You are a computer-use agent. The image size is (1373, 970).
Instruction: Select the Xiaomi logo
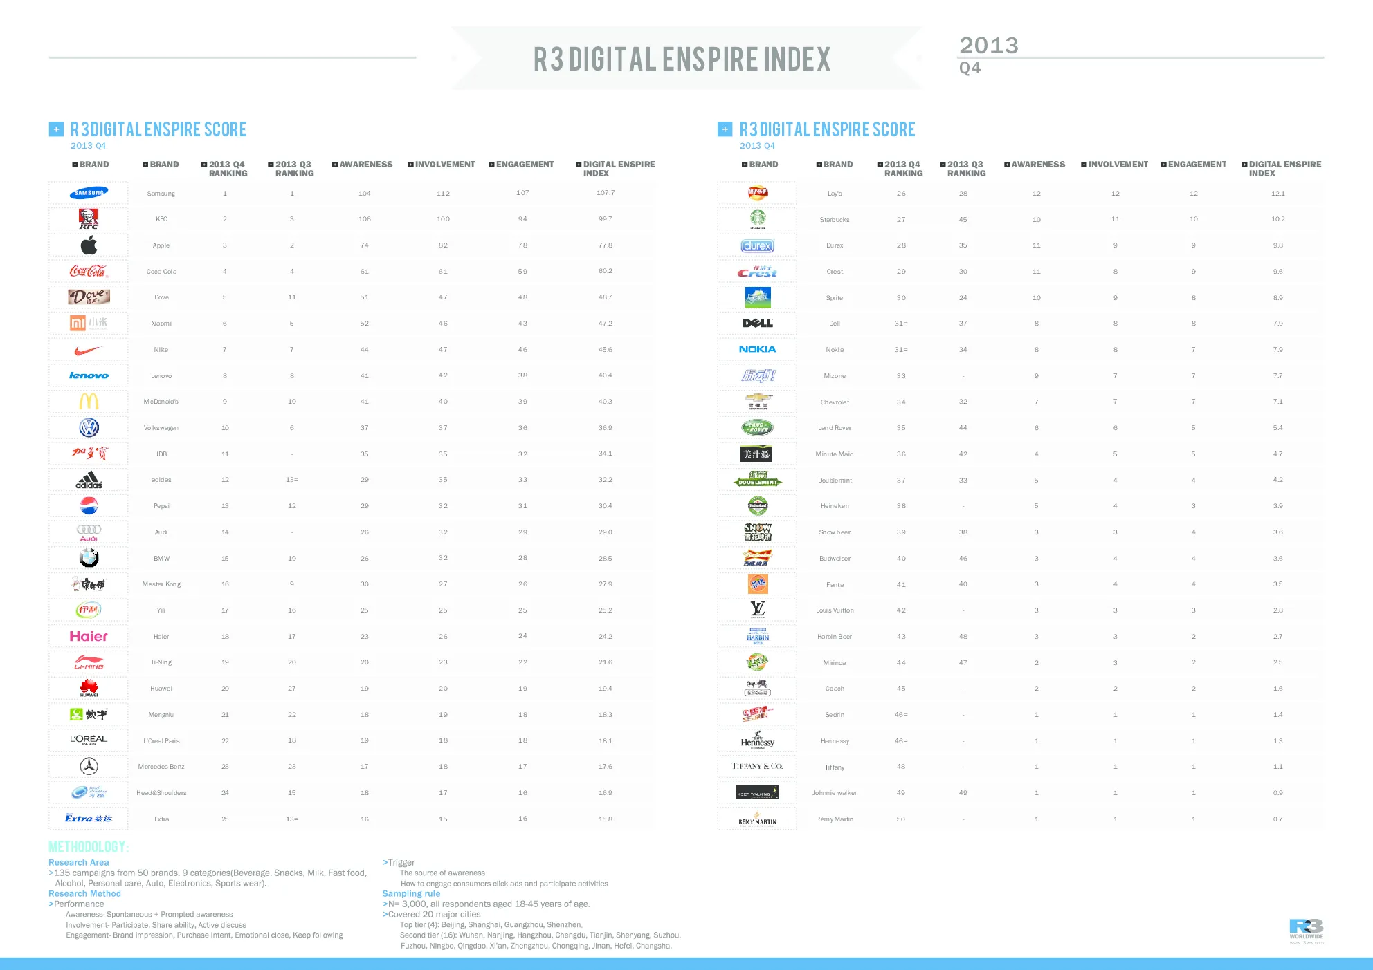[x=89, y=323]
